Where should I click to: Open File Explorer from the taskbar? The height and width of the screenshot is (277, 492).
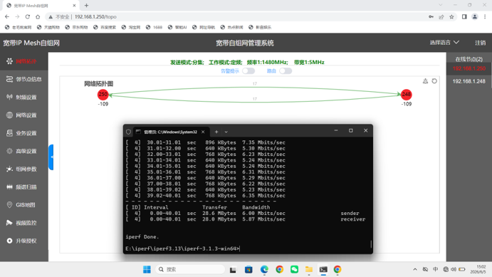[309, 269]
